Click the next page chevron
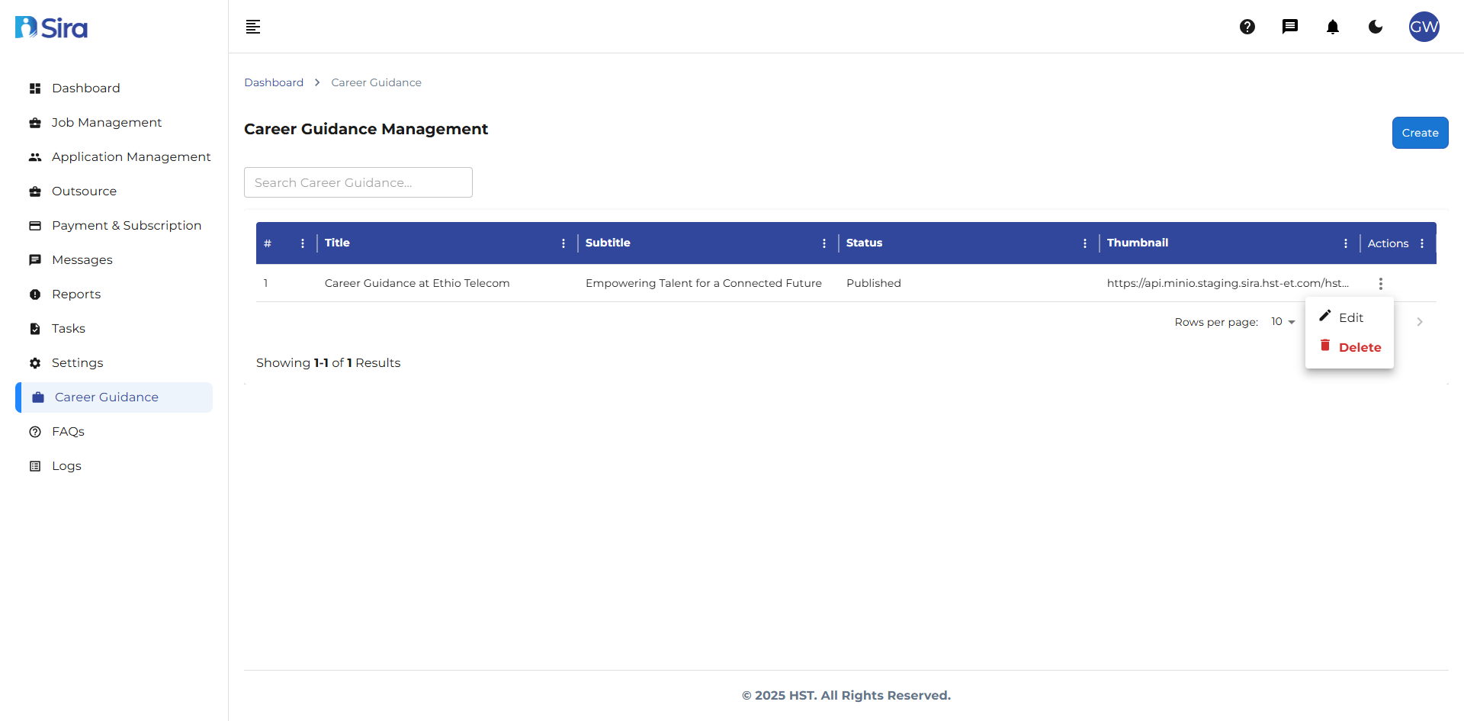The image size is (1464, 721). pos(1419,321)
